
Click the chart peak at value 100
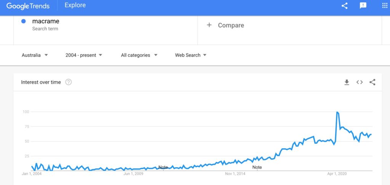(337, 112)
